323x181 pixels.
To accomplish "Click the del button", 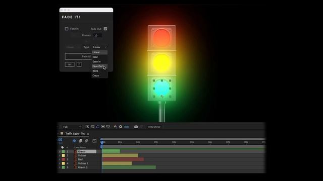I will click(70, 64).
